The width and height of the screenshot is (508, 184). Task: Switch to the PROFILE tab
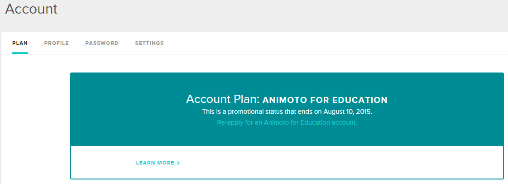57,43
